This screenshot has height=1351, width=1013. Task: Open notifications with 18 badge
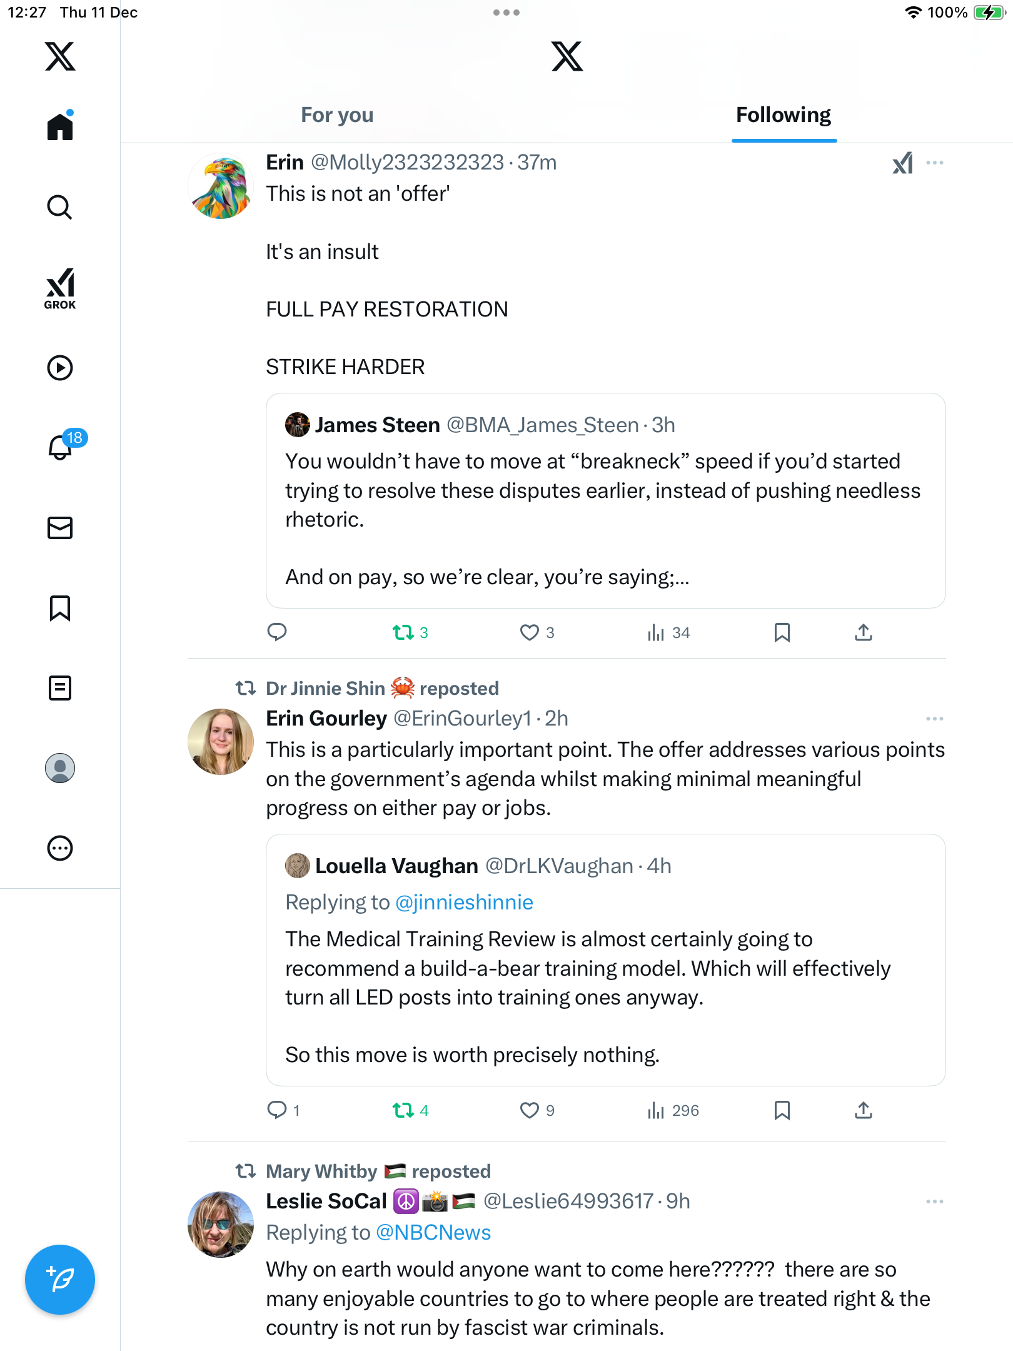61,447
